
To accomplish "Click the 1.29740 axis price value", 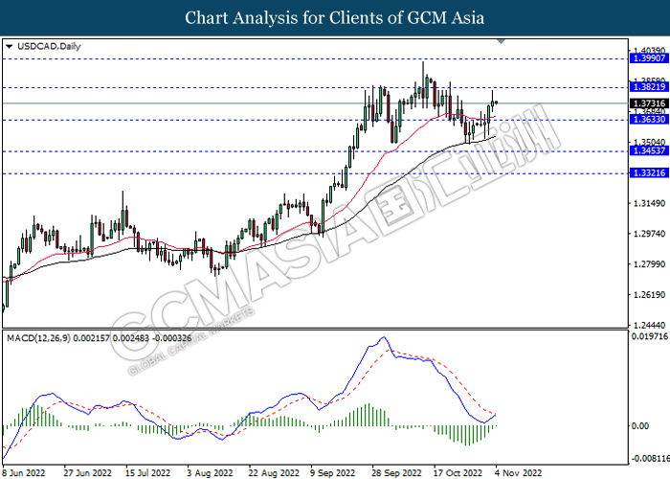I will pos(650,234).
